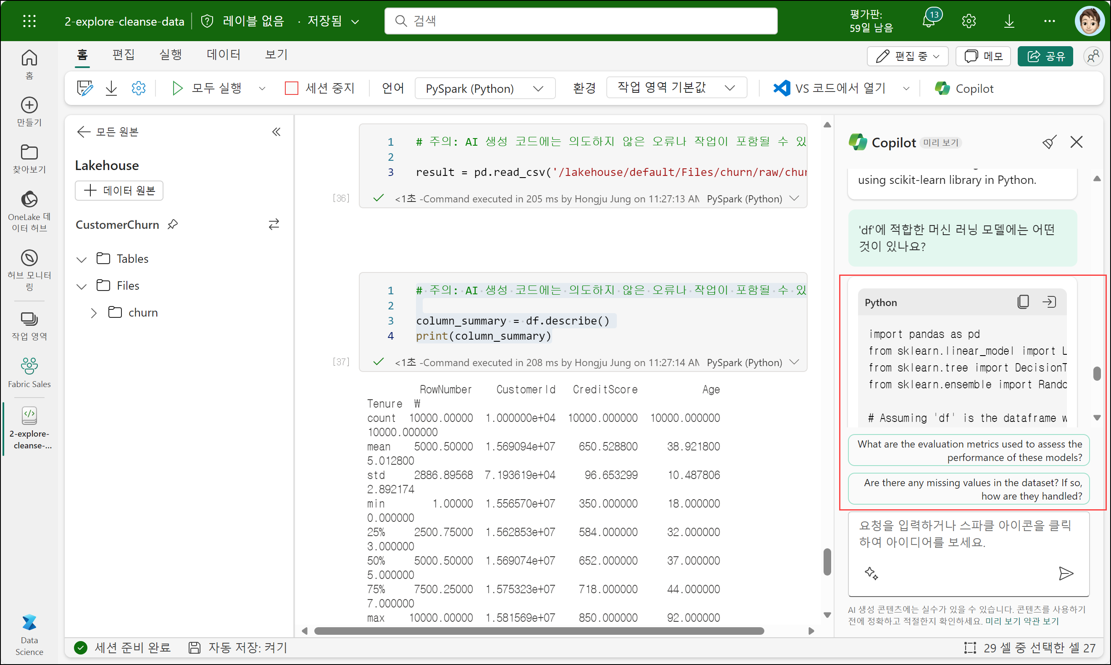The height and width of the screenshot is (665, 1111).
Task: Clear the Copilot chat with broom icon
Action: [x=1049, y=142]
